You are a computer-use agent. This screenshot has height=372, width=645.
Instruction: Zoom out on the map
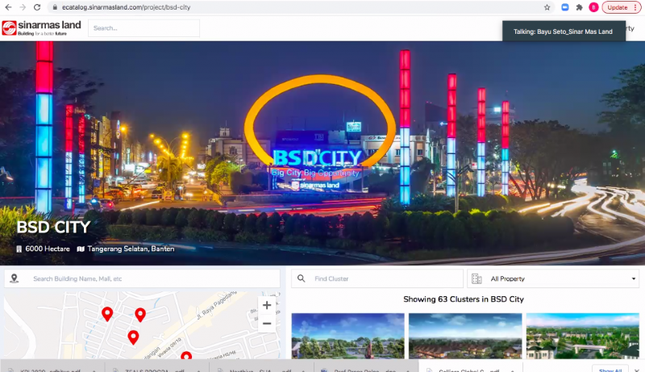[x=267, y=324]
